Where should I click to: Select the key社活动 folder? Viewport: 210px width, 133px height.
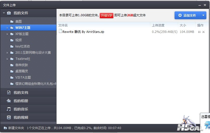pos(22,46)
